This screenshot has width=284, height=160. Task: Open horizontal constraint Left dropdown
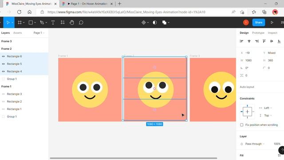click(x=268, y=108)
